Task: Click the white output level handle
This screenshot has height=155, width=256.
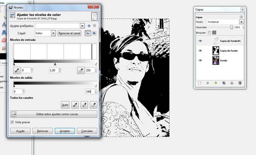Action: coord(96,86)
